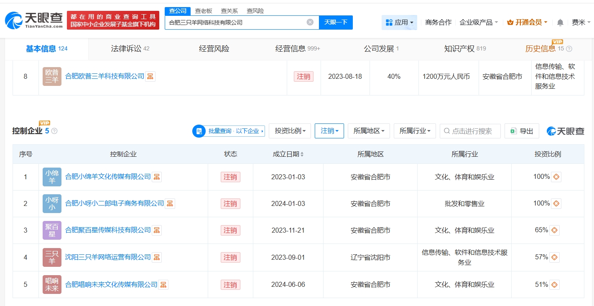The width and height of the screenshot is (594, 306).
Task: Open the 注销 status filter dropdown
Action: 329,131
